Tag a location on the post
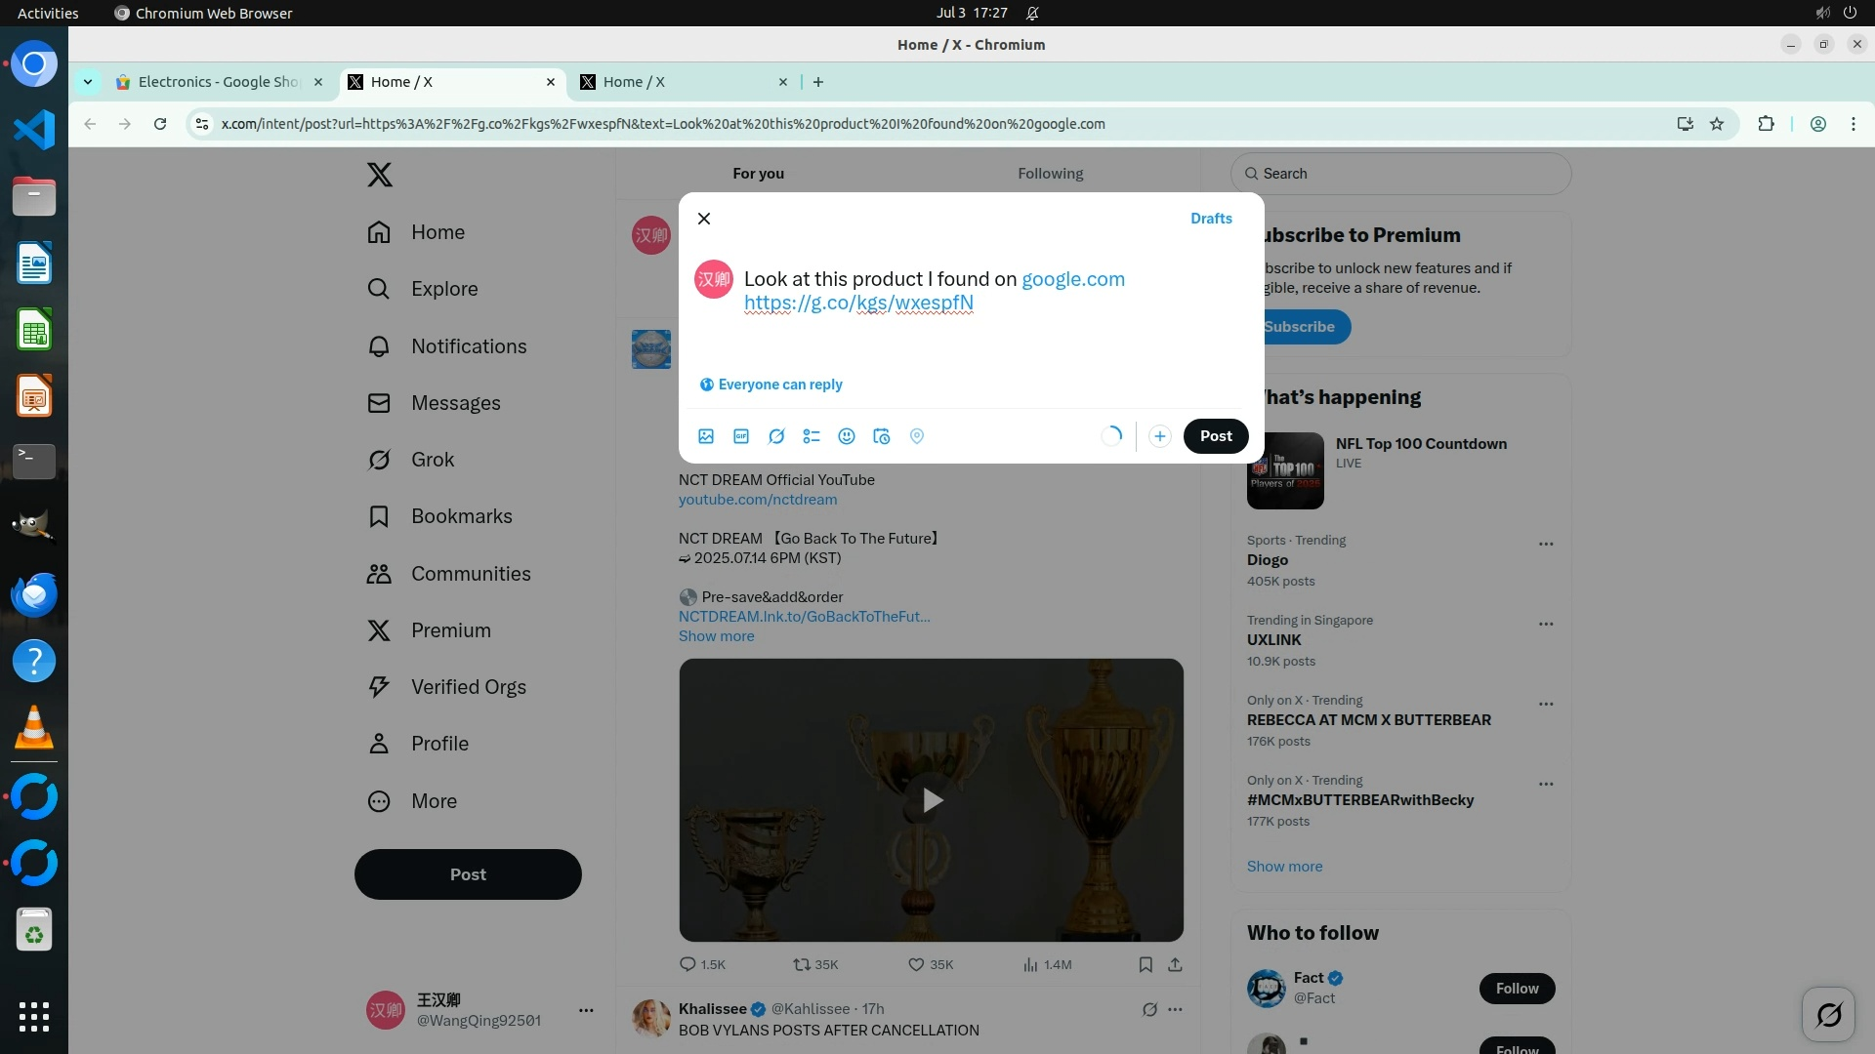 point(917,436)
